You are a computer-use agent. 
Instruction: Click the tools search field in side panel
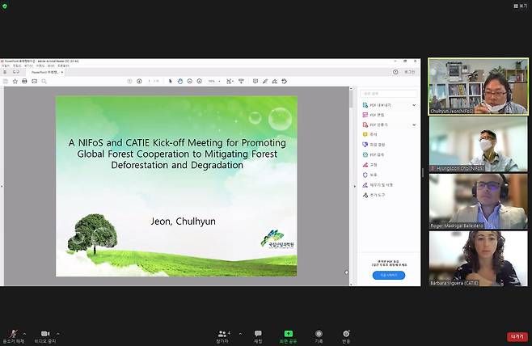[x=389, y=93]
